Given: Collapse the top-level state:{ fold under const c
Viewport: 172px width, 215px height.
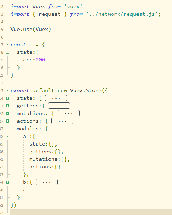Looking at the screenshot, I should click(x=7, y=52).
